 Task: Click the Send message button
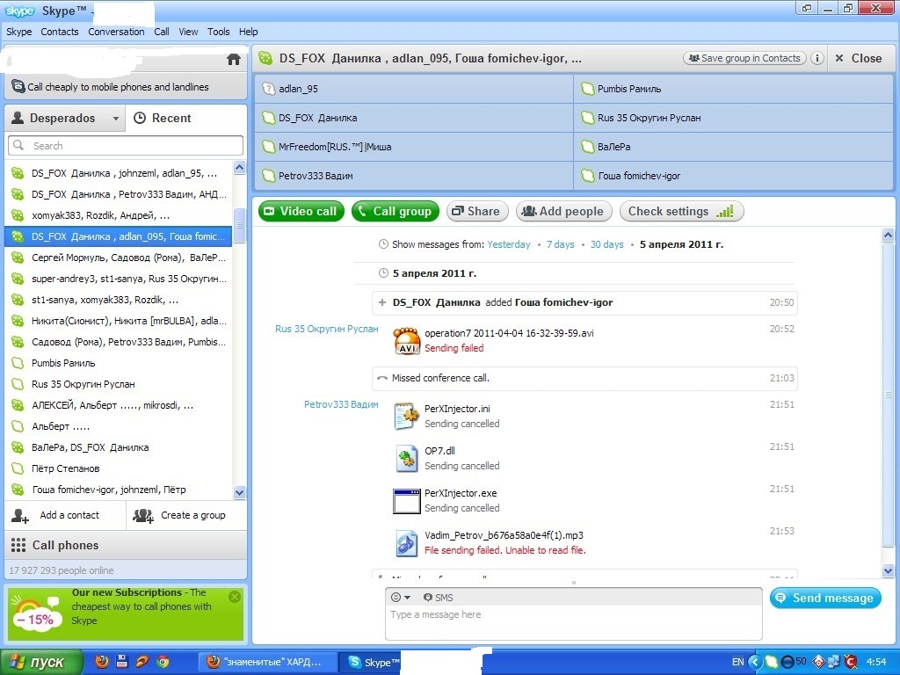(825, 598)
